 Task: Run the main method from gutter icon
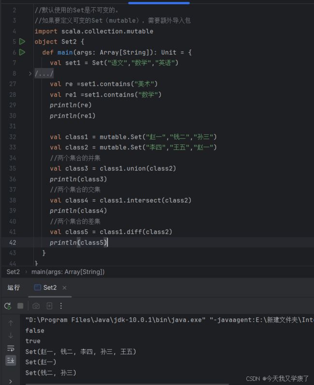pyautogui.click(x=22, y=52)
